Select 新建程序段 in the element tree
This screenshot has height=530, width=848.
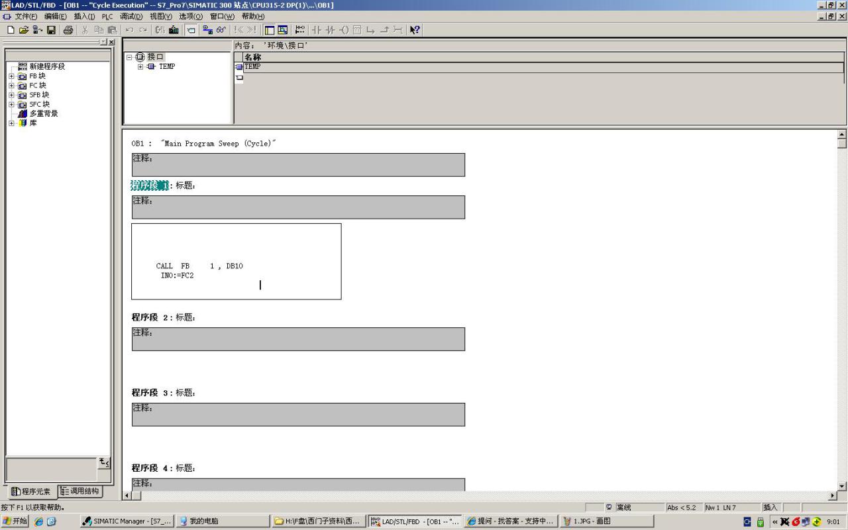47,66
